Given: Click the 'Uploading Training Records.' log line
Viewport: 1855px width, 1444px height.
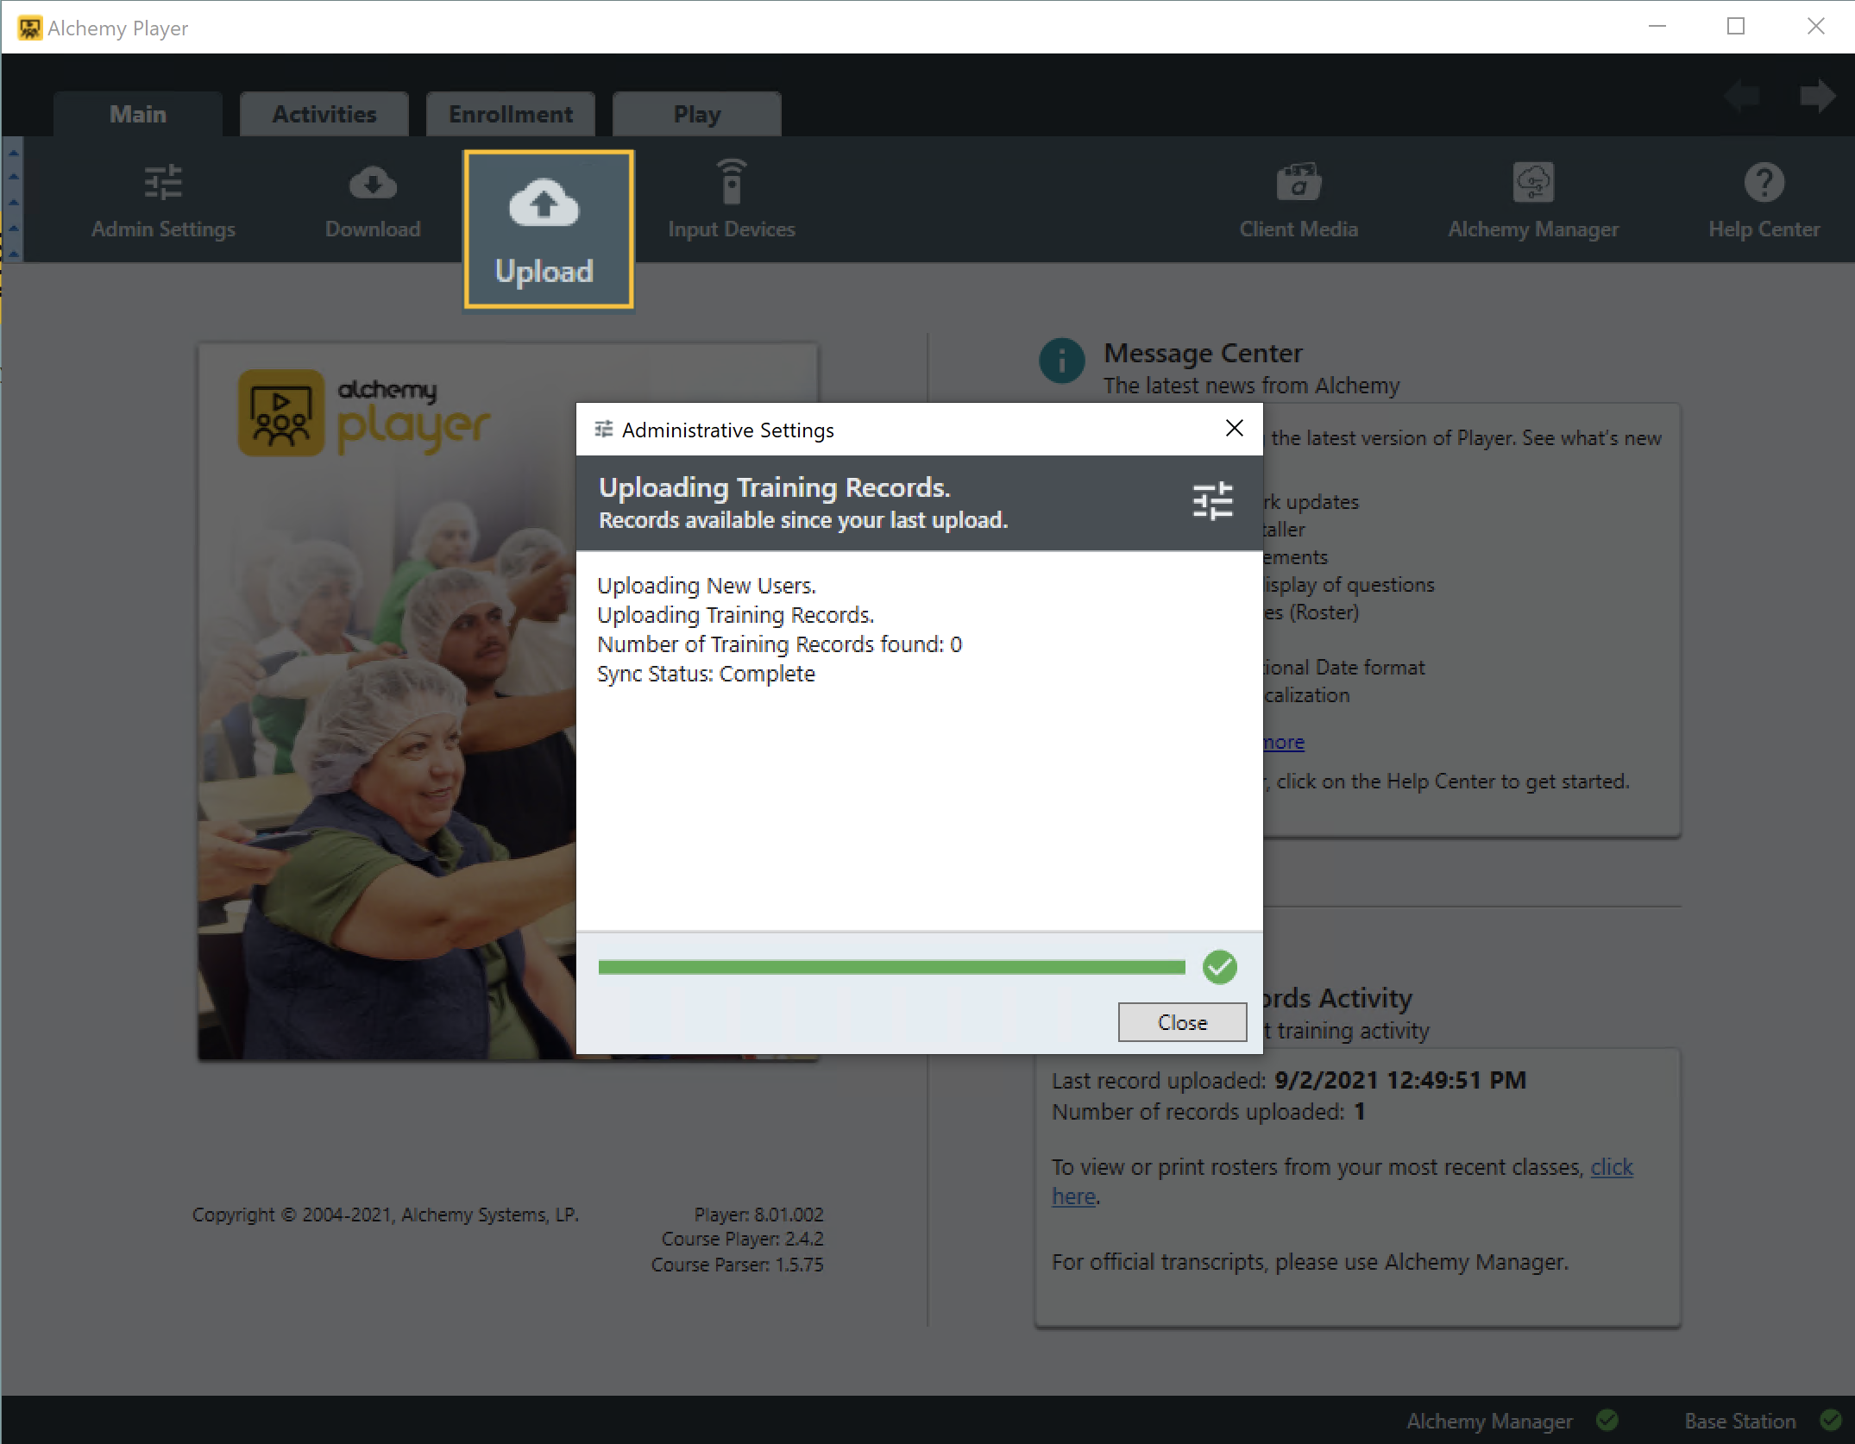Looking at the screenshot, I should [736, 615].
